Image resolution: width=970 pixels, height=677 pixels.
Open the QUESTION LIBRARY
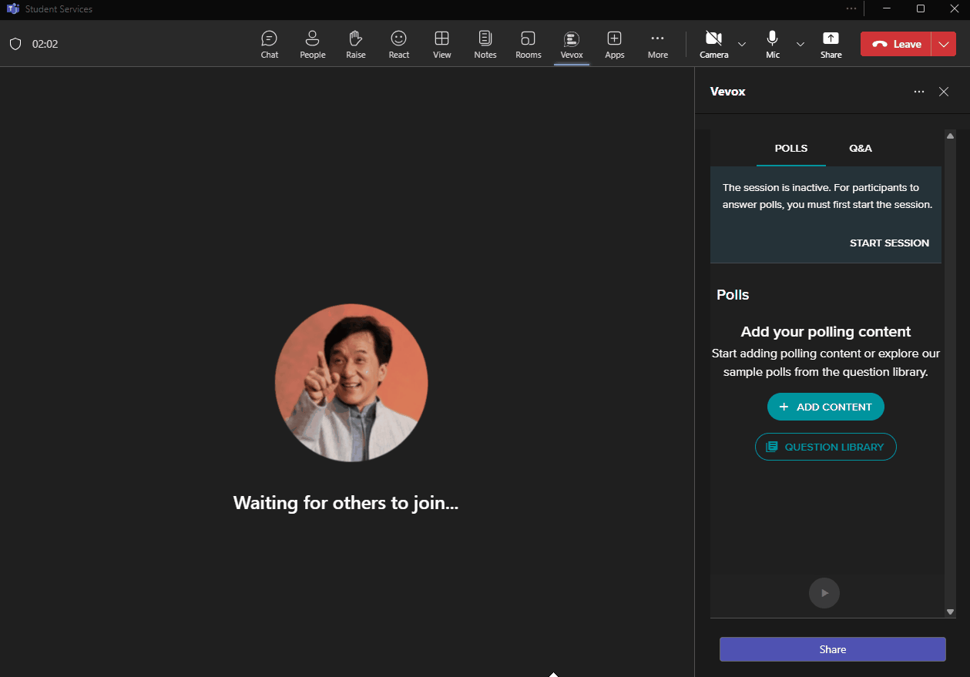[826, 447]
